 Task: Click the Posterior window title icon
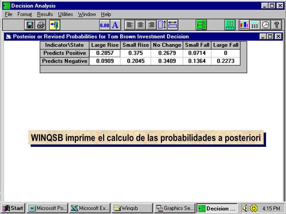click(x=8, y=37)
